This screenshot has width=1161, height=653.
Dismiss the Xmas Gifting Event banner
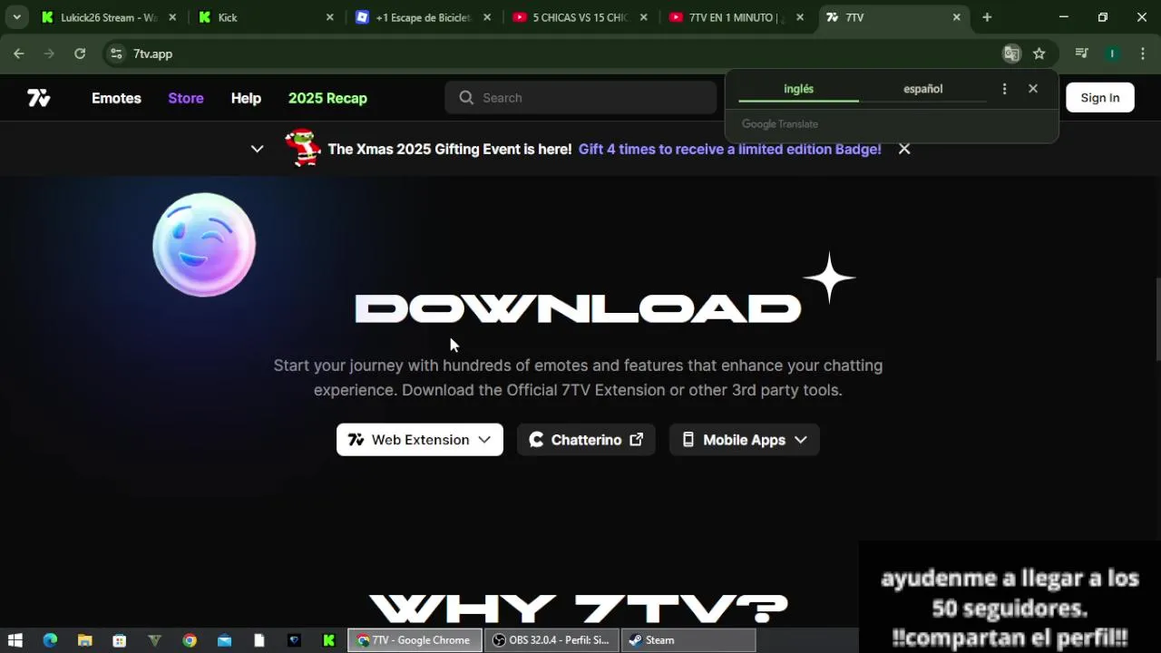904,149
